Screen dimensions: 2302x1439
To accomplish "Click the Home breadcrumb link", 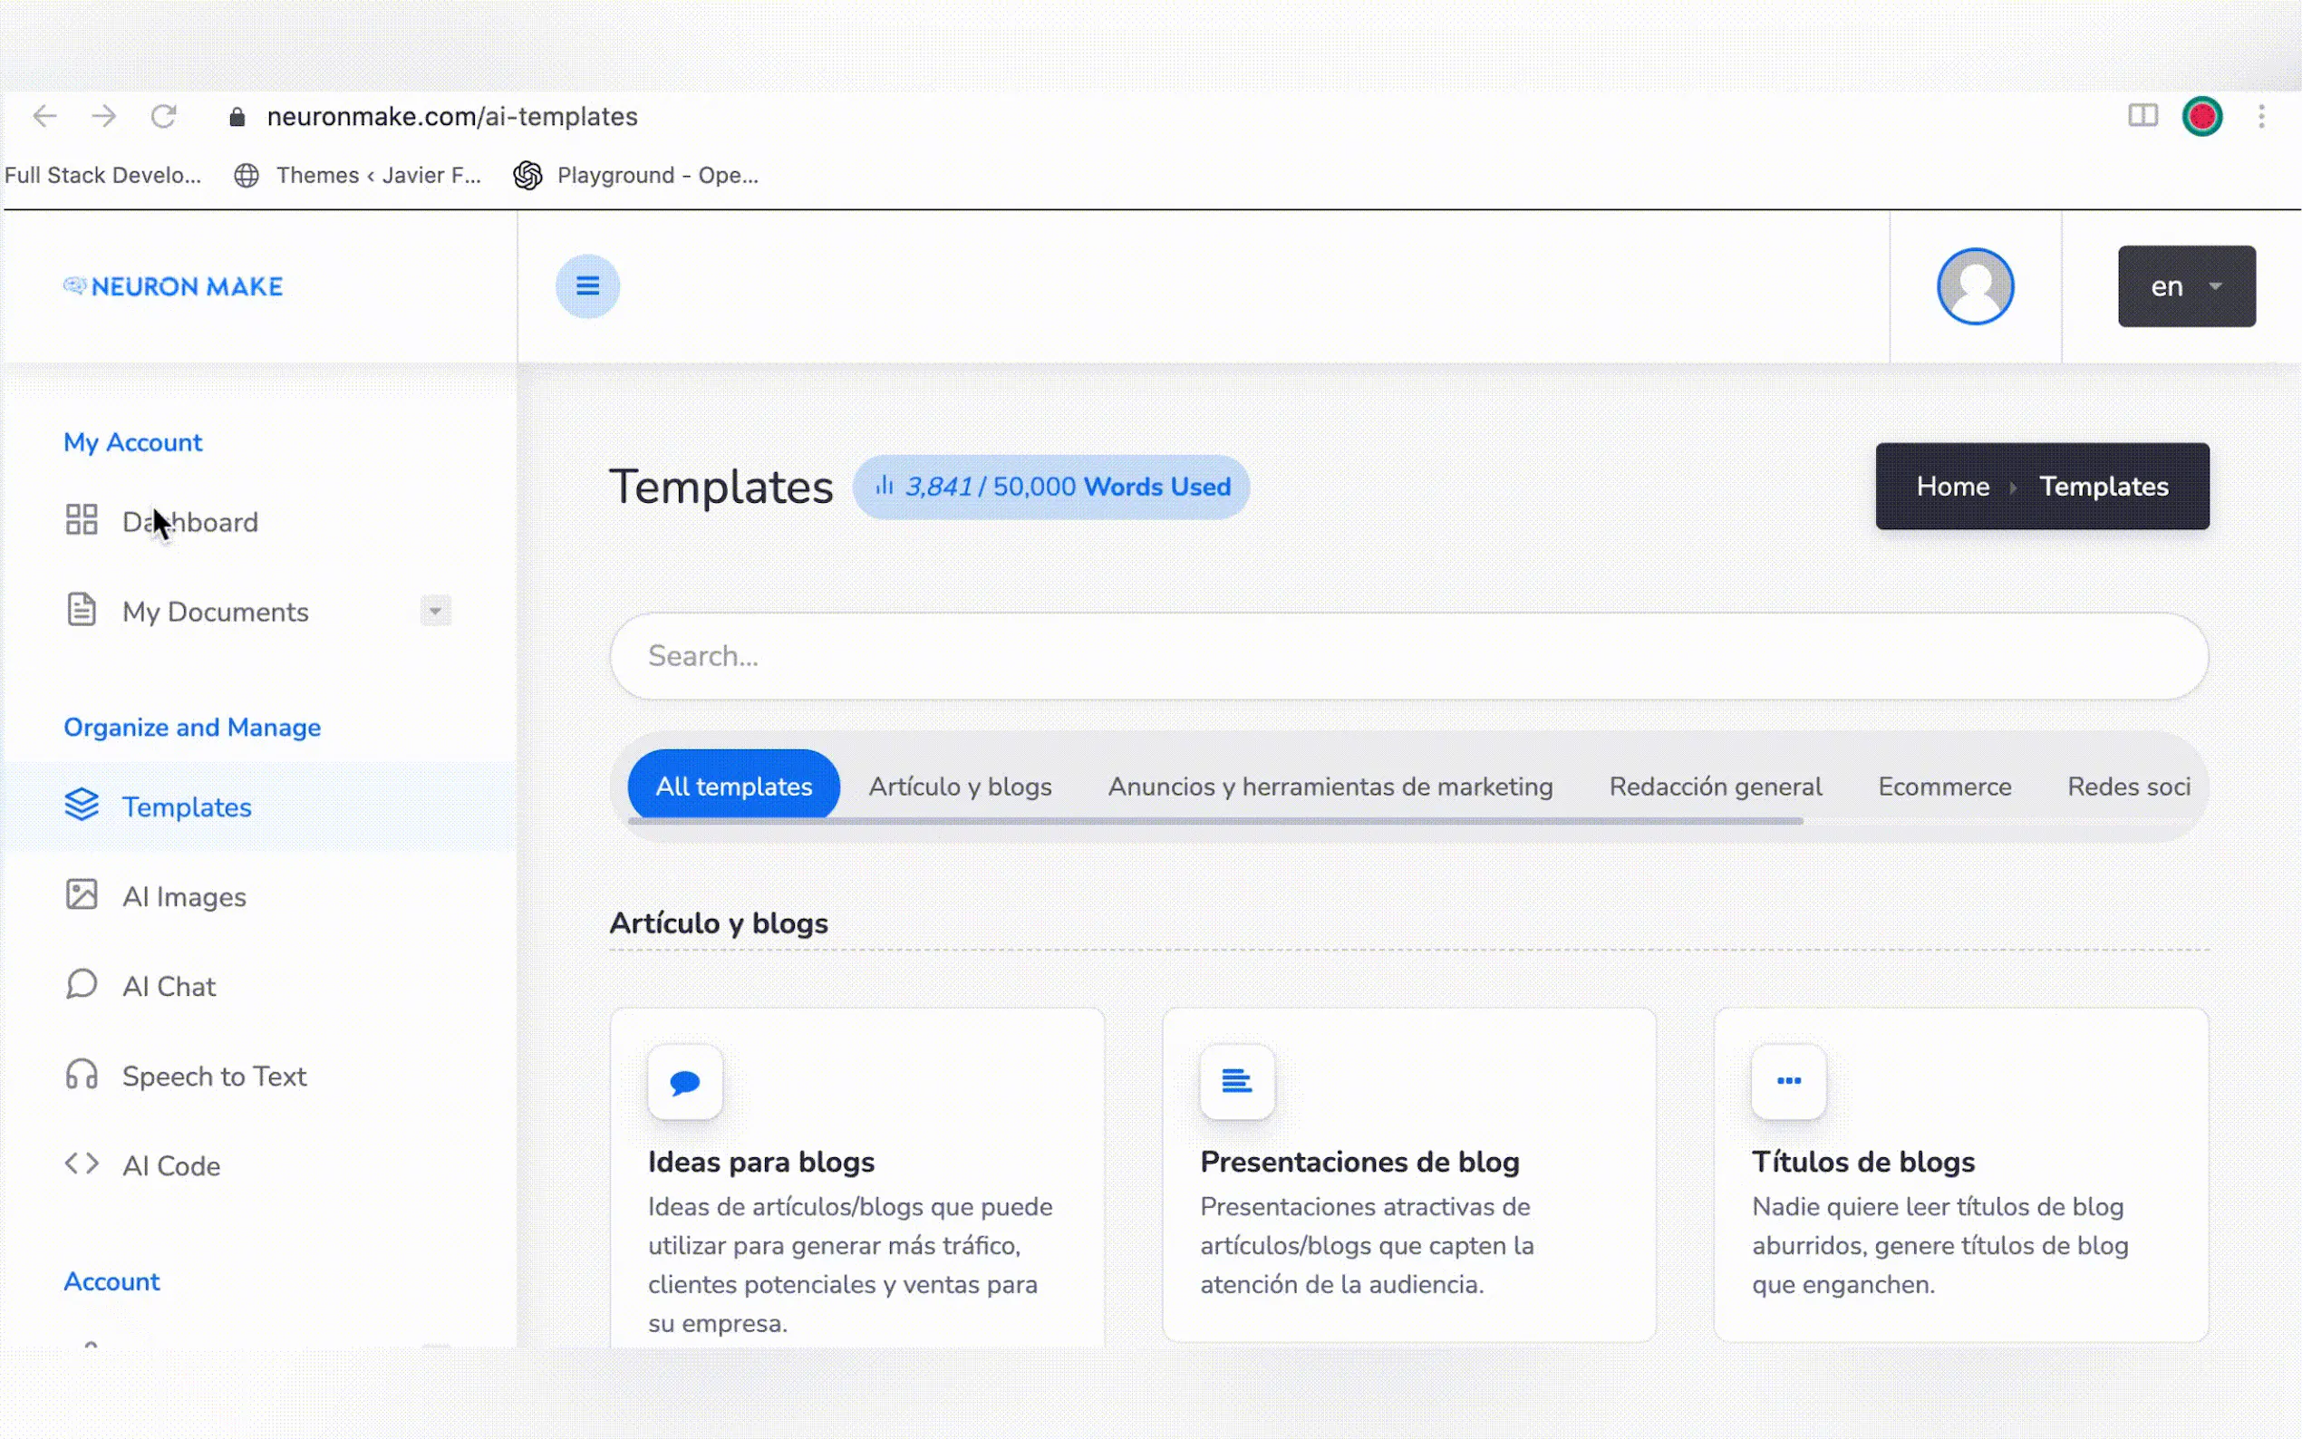I will (x=1952, y=487).
